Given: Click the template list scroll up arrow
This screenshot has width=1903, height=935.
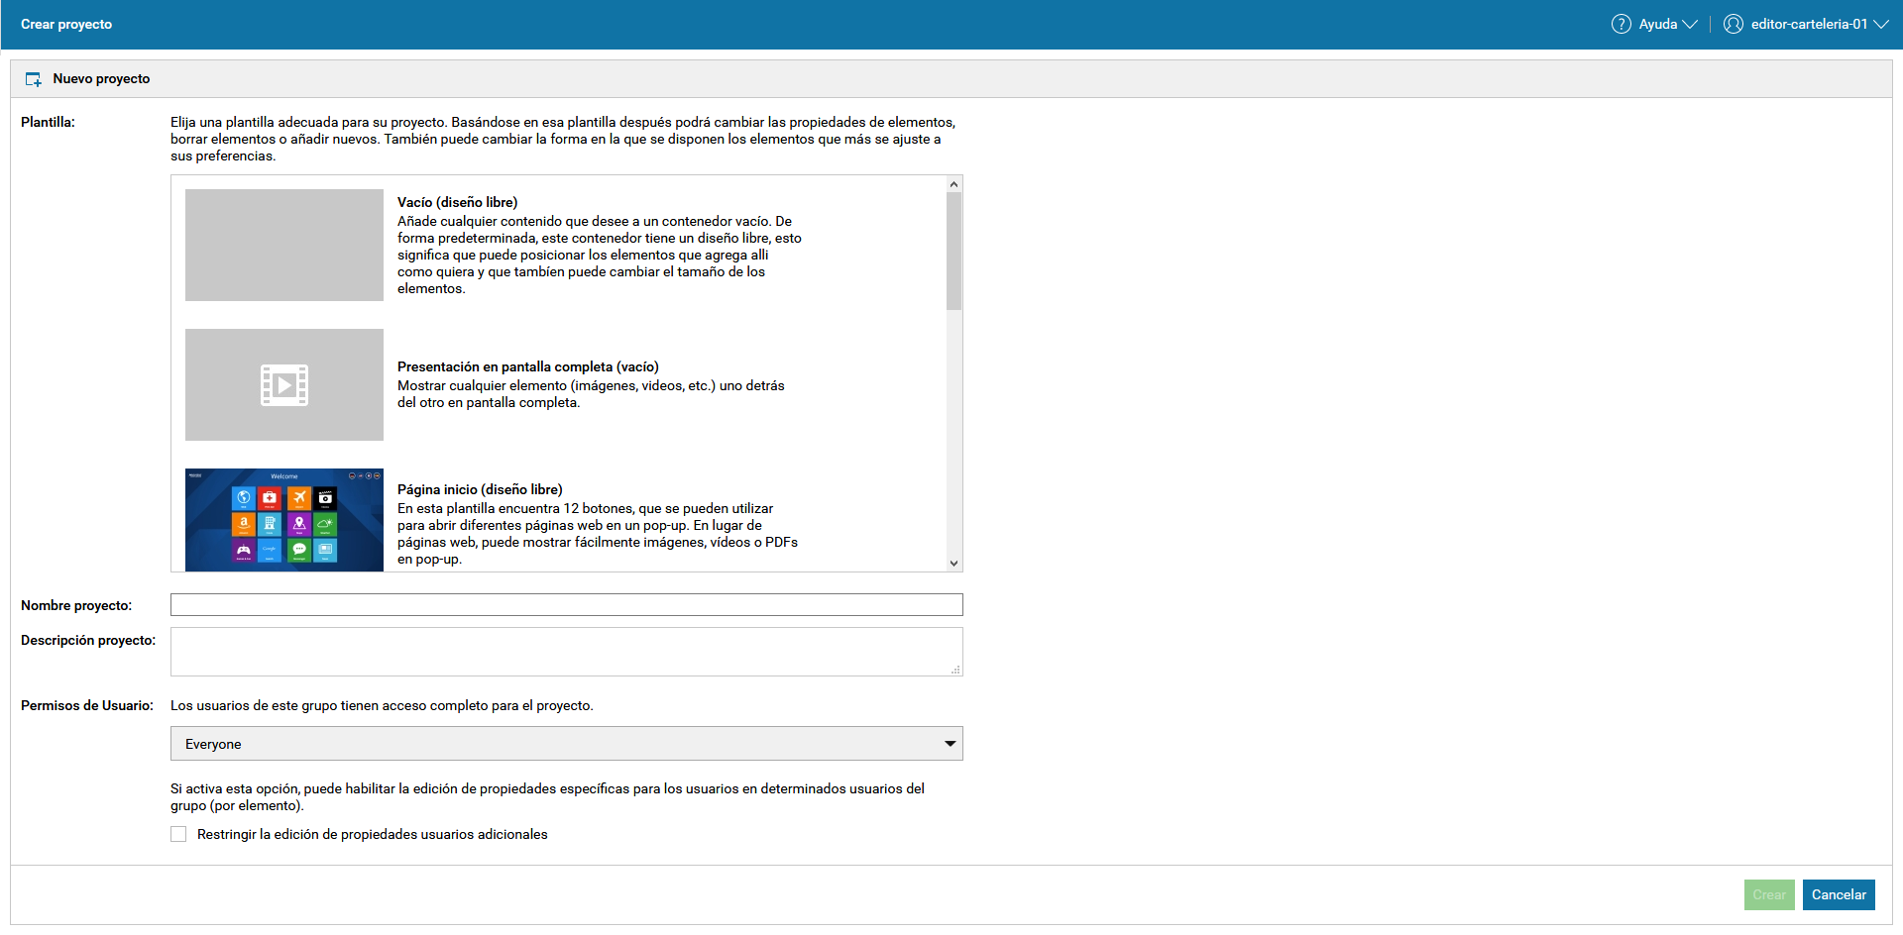Looking at the screenshot, I should [x=953, y=184].
